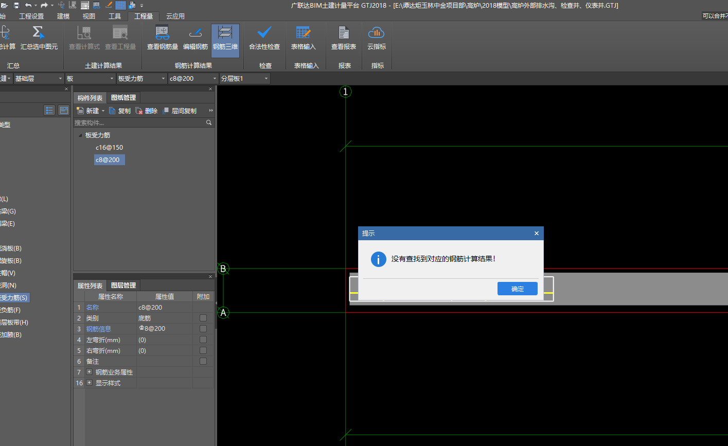This screenshot has width=728, height=446.
Task: Collapse 板受力筋 tree node
Action: click(x=80, y=135)
